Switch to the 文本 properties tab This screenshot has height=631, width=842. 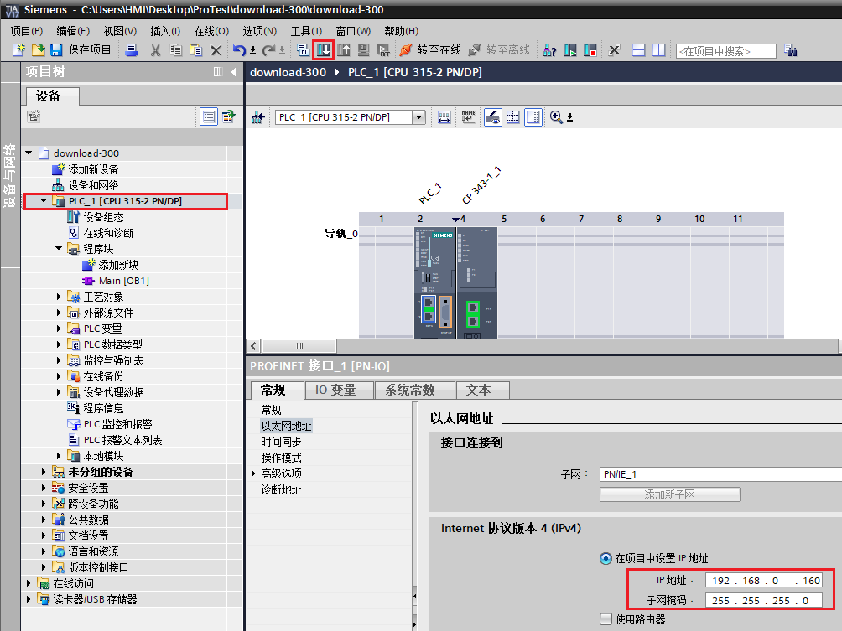pos(482,390)
